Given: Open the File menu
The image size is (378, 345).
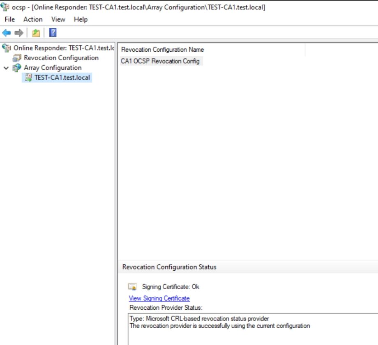Looking at the screenshot, I should pyautogui.click(x=9, y=19).
